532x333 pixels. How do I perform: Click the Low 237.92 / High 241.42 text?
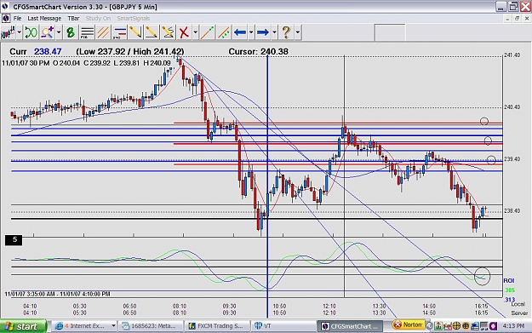click(130, 52)
